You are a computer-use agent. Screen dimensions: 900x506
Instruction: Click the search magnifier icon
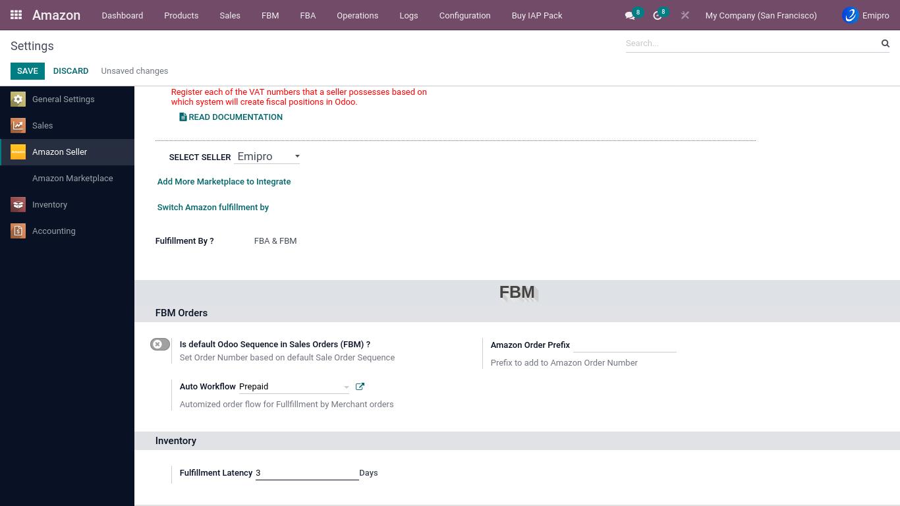886,43
